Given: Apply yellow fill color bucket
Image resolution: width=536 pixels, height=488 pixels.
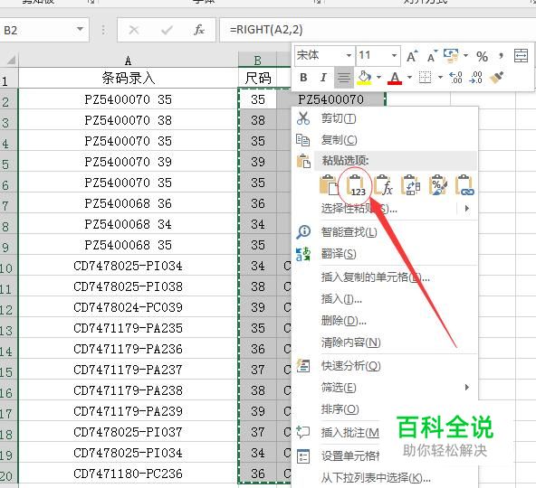Looking at the screenshot, I should tap(364, 78).
